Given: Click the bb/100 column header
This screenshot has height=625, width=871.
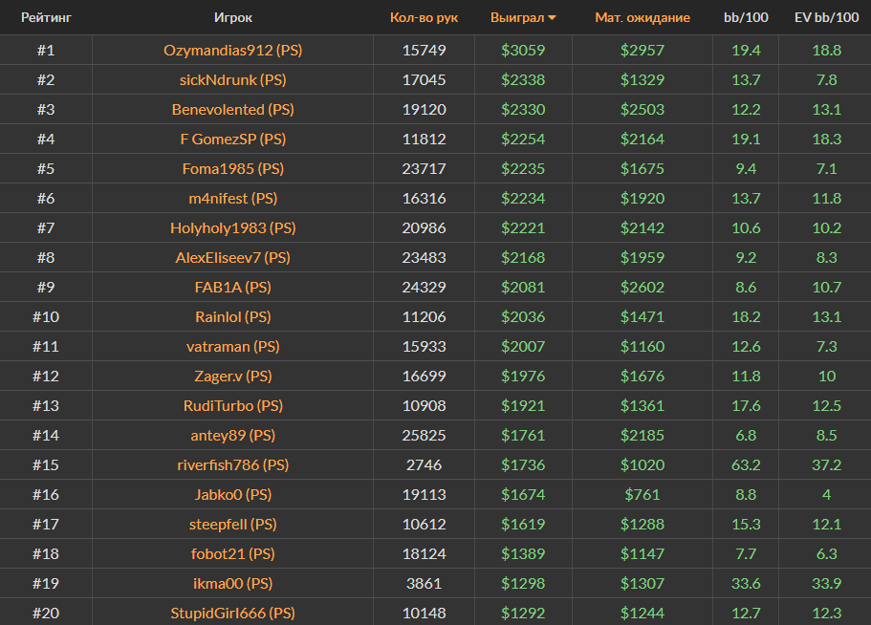Looking at the screenshot, I should pos(745,18).
